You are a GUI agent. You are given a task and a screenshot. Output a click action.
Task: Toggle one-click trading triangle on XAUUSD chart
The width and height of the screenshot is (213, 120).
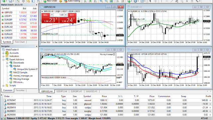[x=129, y=54]
